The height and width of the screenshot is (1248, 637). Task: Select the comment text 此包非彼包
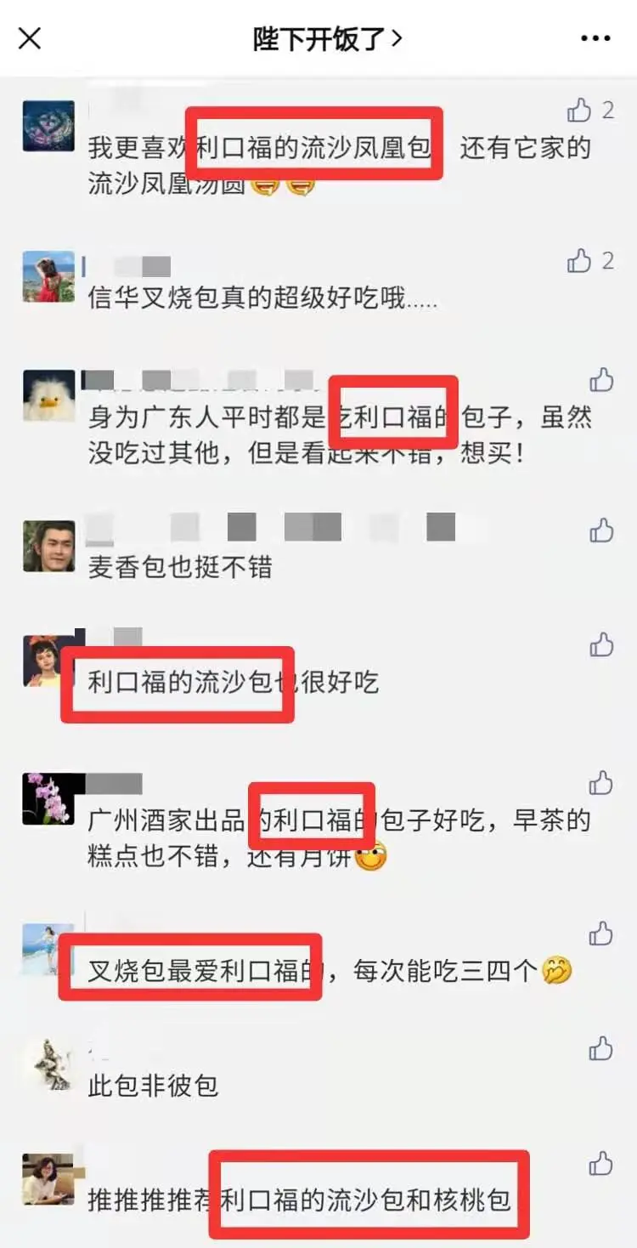point(153,1086)
